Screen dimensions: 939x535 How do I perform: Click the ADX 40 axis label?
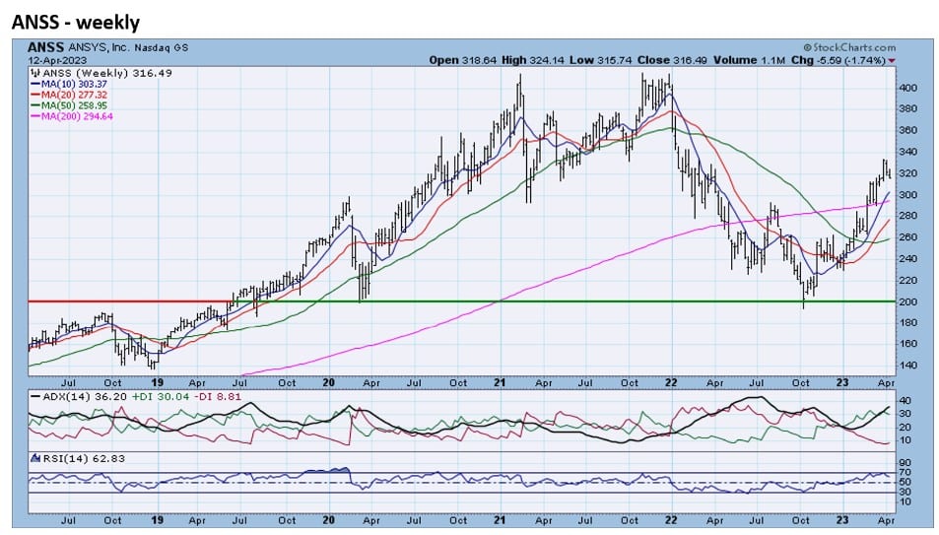coord(905,401)
